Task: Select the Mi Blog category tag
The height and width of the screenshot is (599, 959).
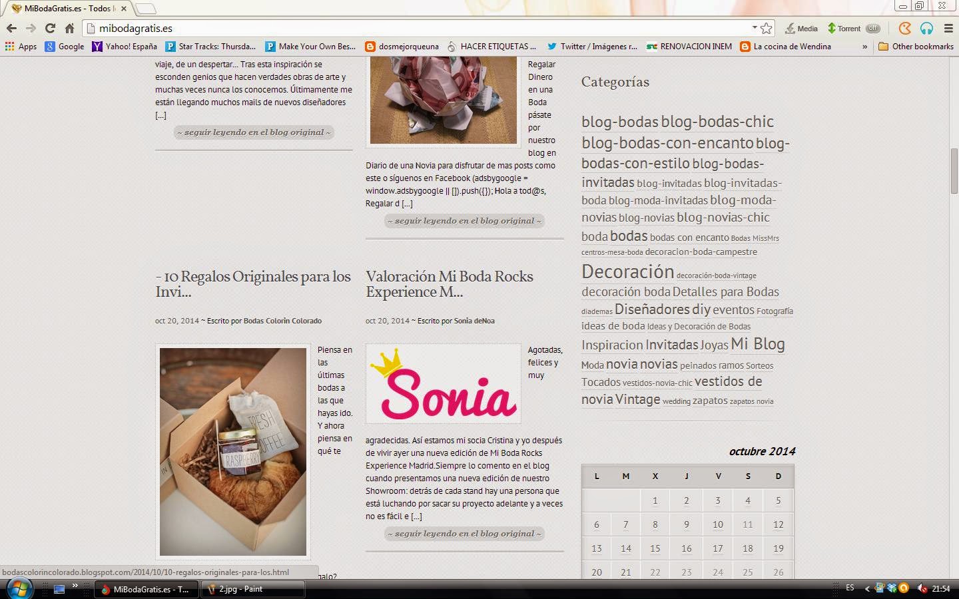Action: (758, 344)
